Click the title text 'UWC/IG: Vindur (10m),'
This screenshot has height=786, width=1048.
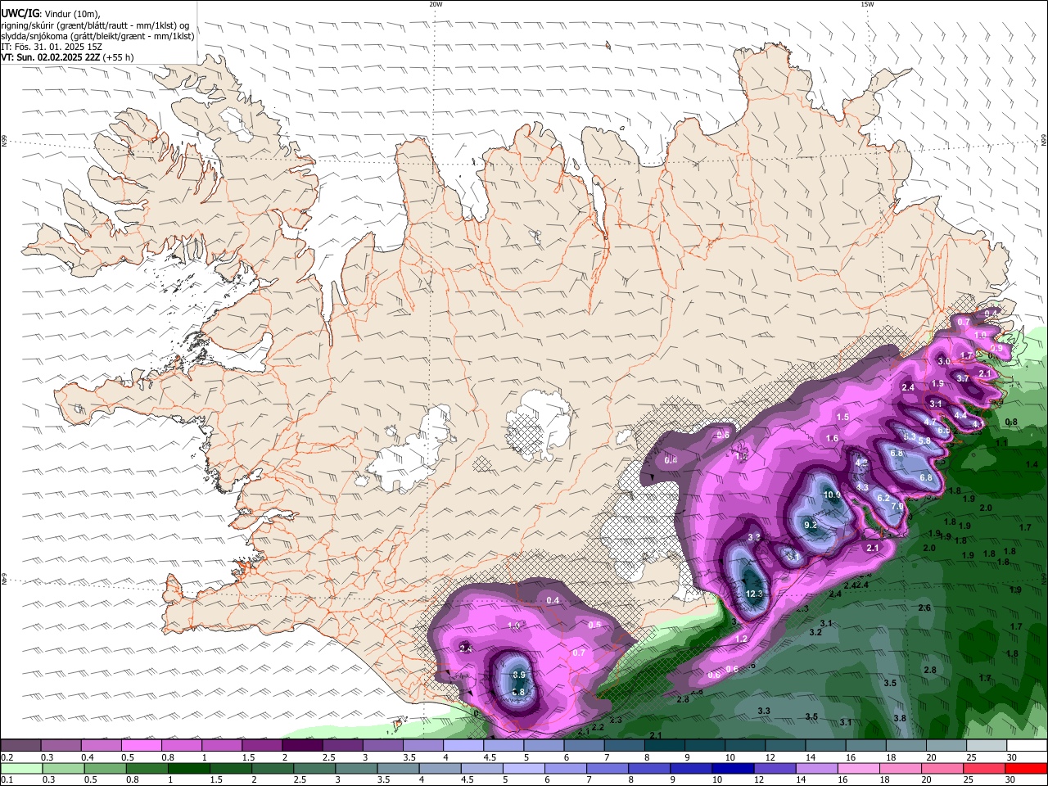pyautogui.click(x=50, y=13)
